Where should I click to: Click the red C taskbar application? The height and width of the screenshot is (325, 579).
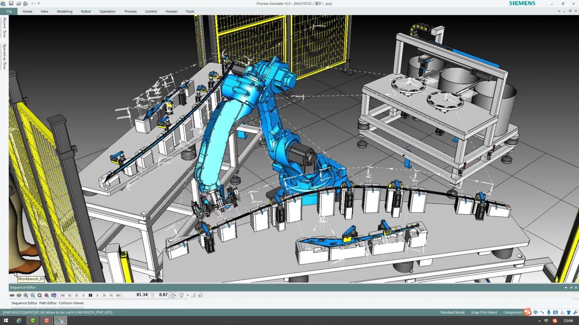pos(46,321)
